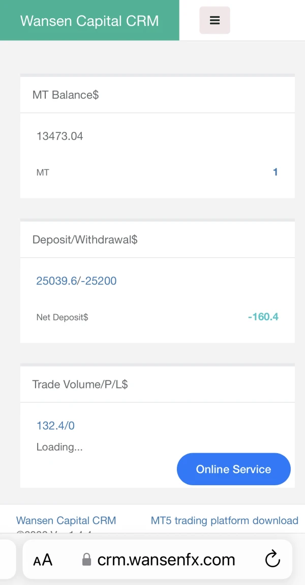Click the MT account count 1
The height and width of the screenshot is (585, 305).
coord(275,172)
